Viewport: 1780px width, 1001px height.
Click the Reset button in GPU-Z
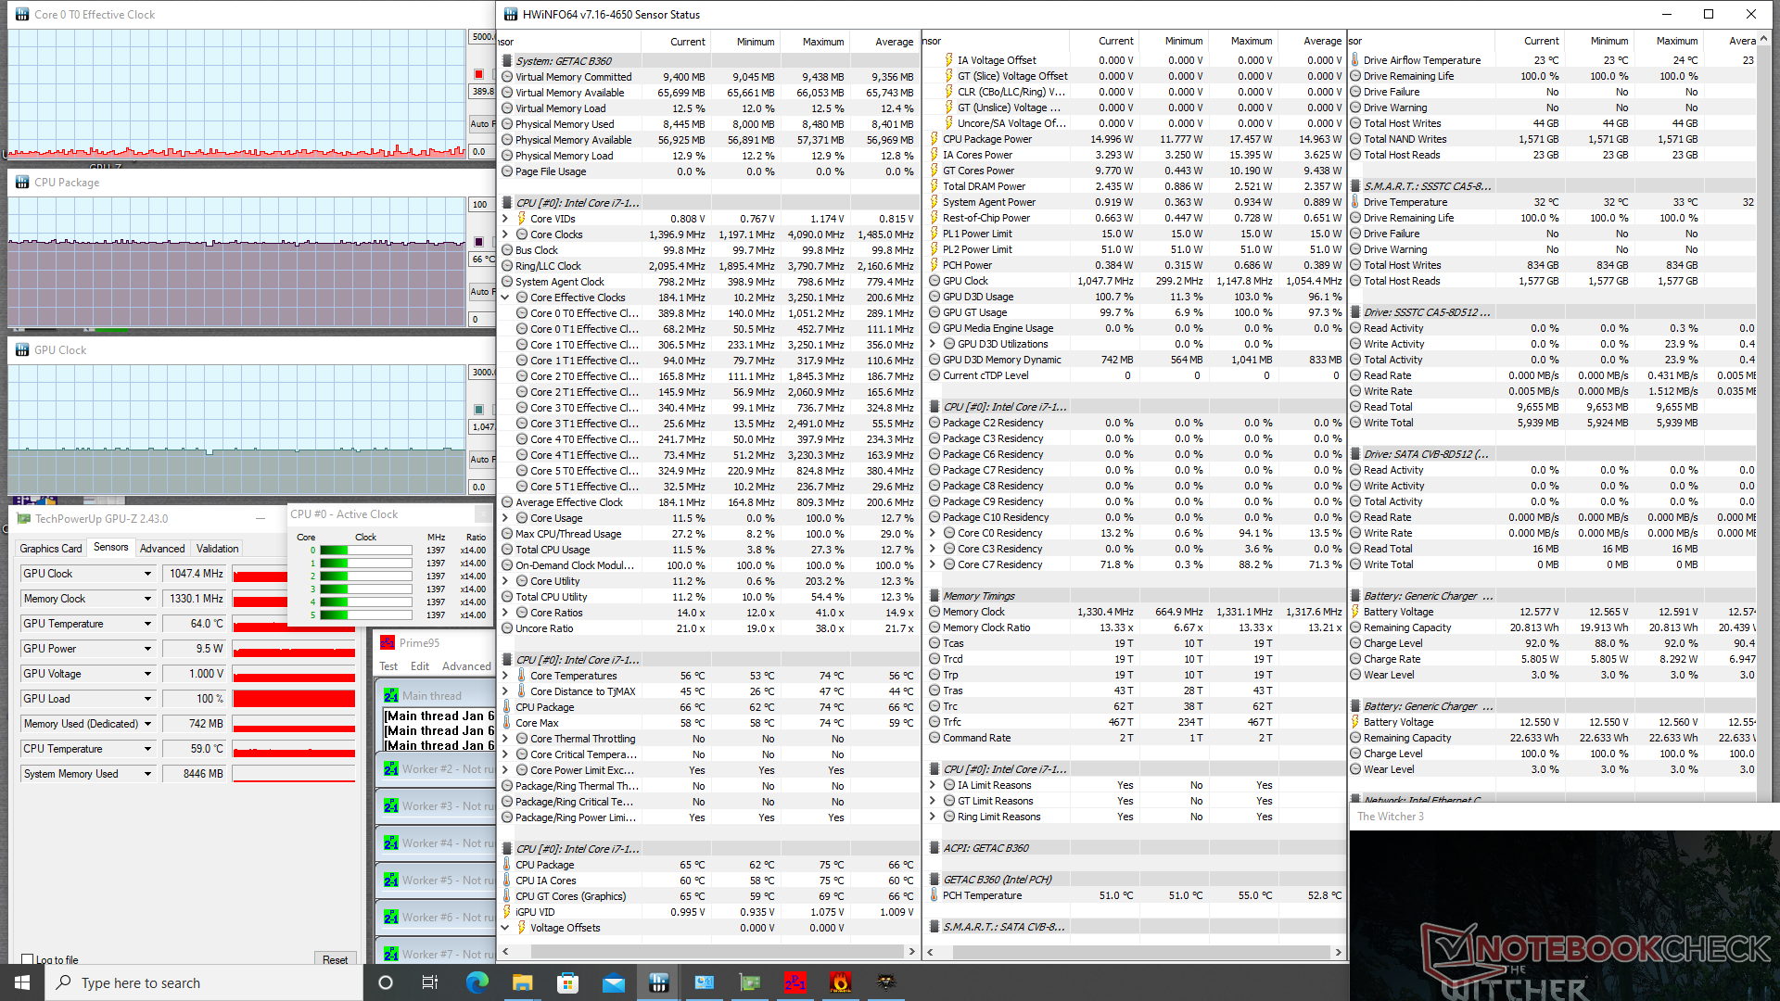pos(335,960)
